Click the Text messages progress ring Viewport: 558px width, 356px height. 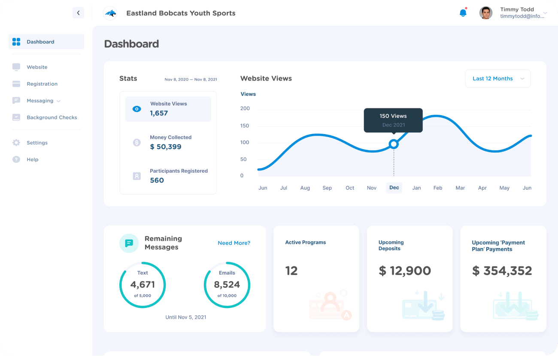tap(143, 284)
